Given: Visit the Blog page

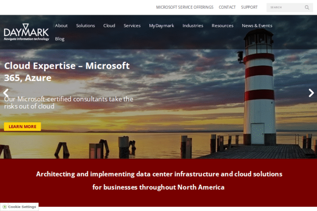Looking at the screenshot, I should point(60,39).
